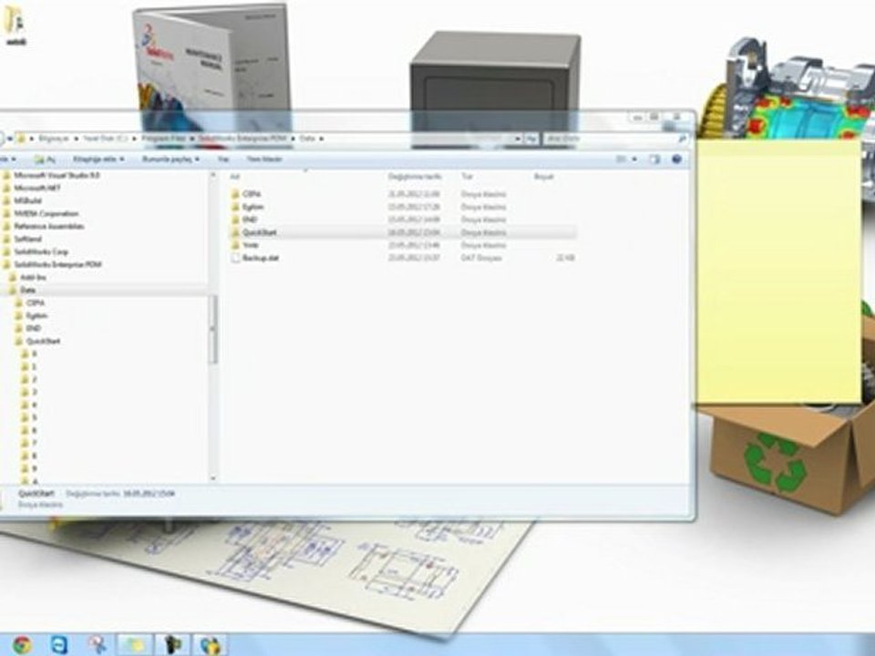Image resolution: width=875 pixels, height=656 pixels.
Task: Select subfolder 5 under QuickStart in tree
Action: coord(34,418)
